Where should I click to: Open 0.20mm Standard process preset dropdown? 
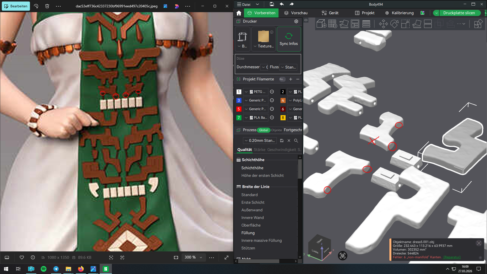260,141
